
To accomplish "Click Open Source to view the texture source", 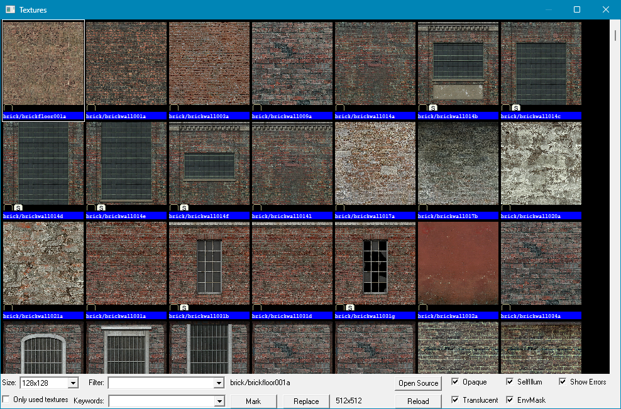I will [x=418, y=383].
